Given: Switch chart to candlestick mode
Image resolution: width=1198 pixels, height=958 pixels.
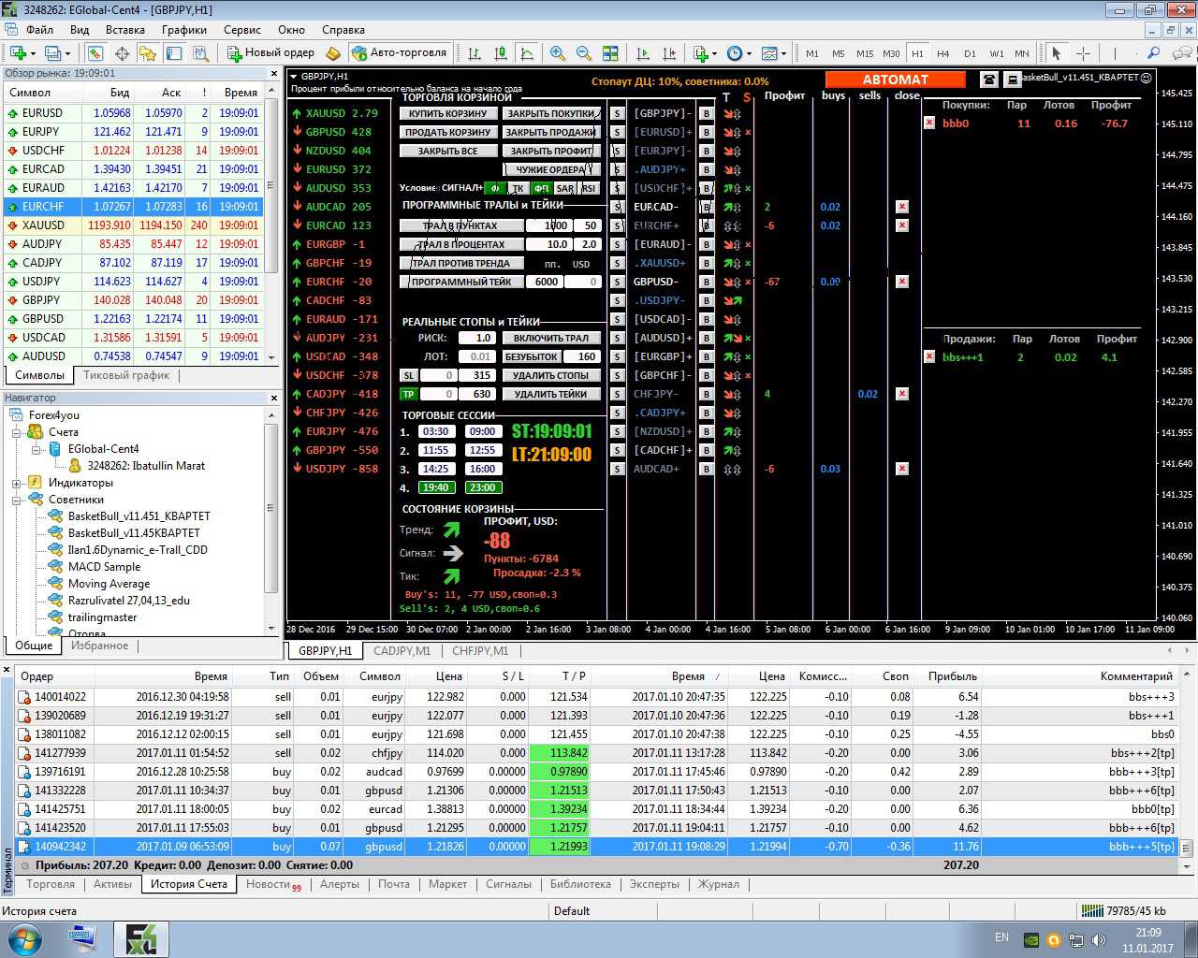Looking at the screenshot, I should [x=501, y=53].
